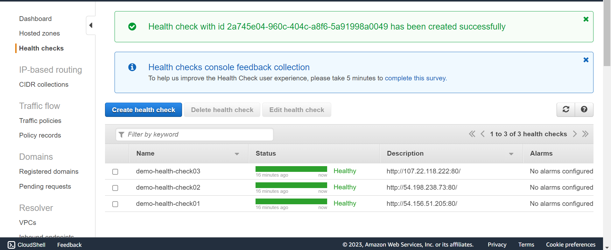This screenshot has width=611, height=250.
Task: Go to last page of health checks
Action: click(585, 134)
